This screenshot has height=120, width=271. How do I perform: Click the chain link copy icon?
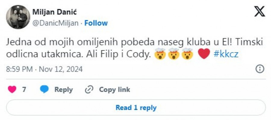(x=89, y=89)
